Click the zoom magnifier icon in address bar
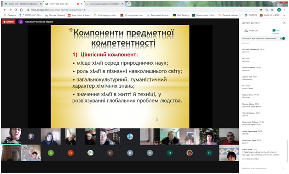The width and height of the screenshot is (289, 174). tap(267, 10)
